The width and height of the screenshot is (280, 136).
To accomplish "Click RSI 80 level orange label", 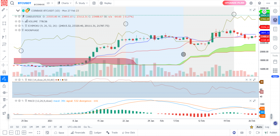I will 262,82.
